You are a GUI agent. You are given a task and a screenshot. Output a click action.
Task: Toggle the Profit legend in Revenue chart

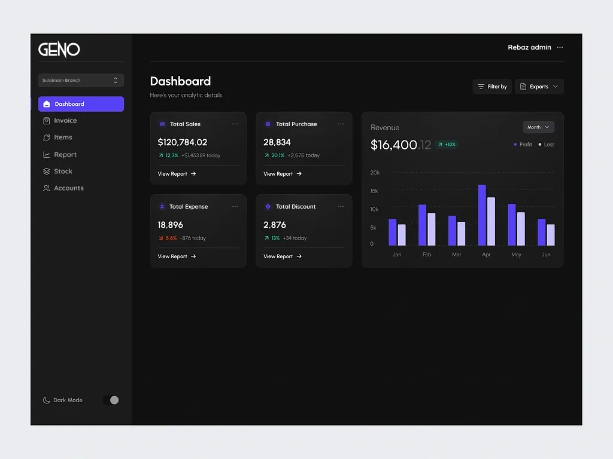pyautogui.click(x=522, y=144)
